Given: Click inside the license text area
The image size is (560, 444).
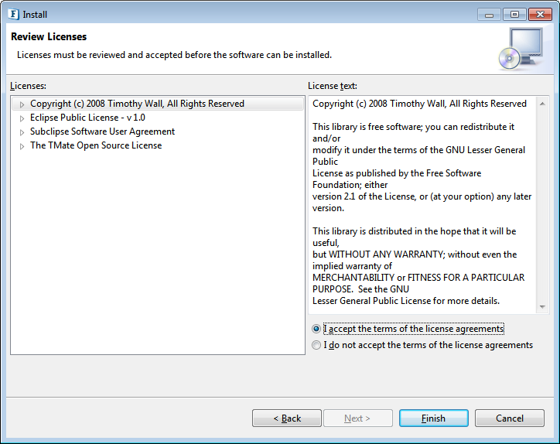Looking at the screenshot, I should tap(422, 205).
